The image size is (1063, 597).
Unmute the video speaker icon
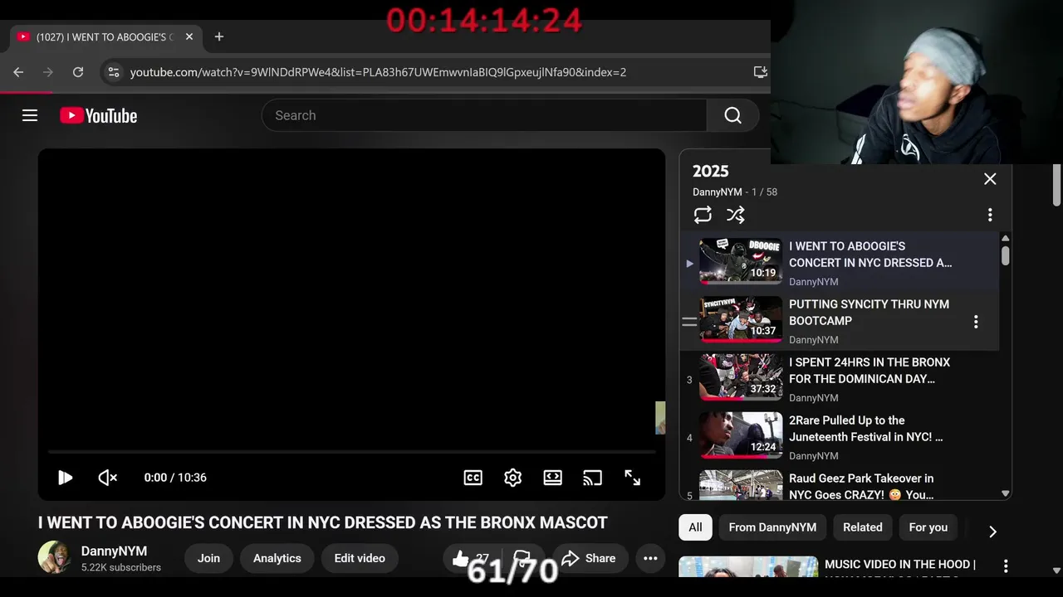coord(108,478)
